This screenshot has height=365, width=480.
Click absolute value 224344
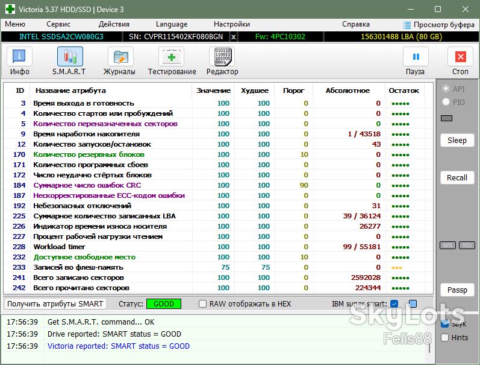click(368, 288)
